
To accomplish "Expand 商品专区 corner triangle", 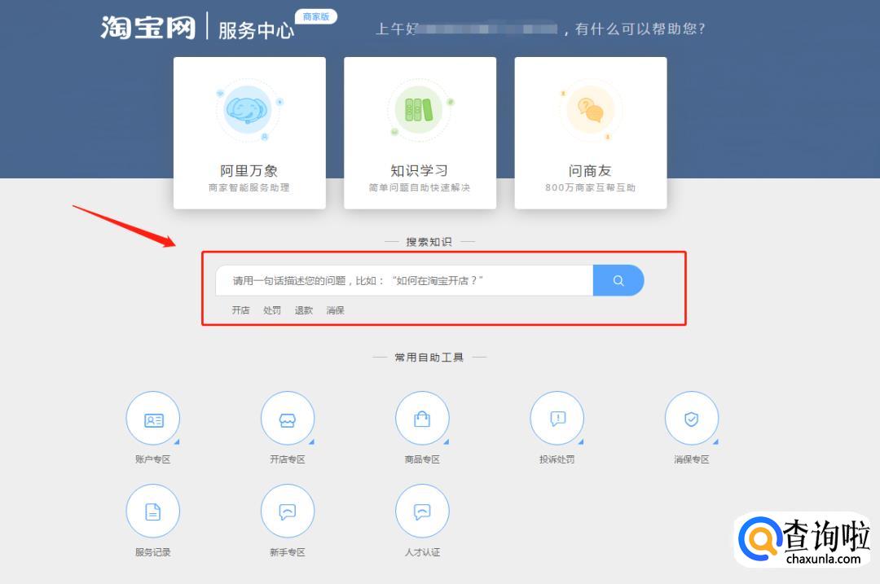I will coord(447,442).
